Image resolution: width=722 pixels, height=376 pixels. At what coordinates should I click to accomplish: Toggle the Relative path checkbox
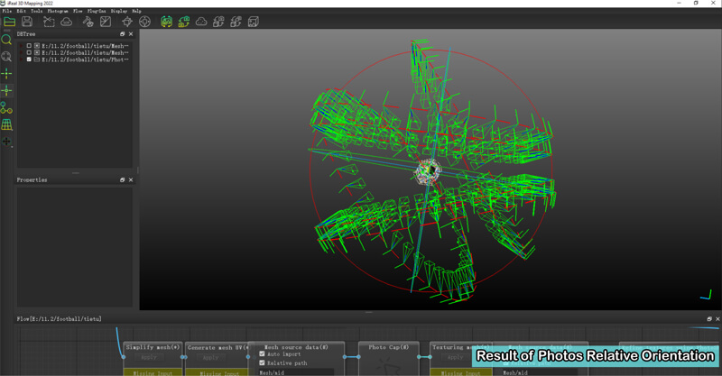pos(262,362)
